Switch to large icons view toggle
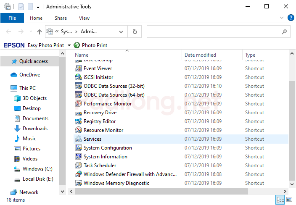 point(290,200)
